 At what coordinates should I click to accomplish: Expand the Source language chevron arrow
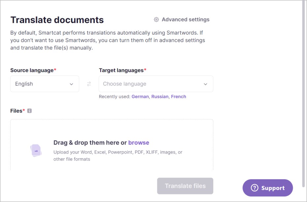(x=71, y=84)
